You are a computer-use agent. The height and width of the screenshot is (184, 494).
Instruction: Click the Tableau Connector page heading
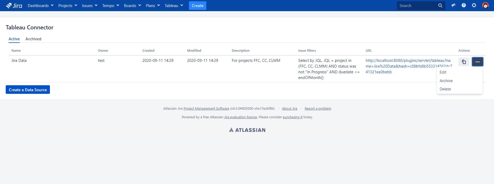point(30,28)
